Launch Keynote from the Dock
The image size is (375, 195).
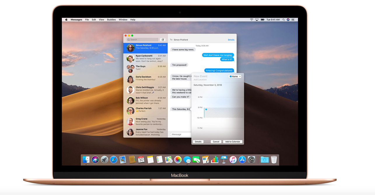224,160
